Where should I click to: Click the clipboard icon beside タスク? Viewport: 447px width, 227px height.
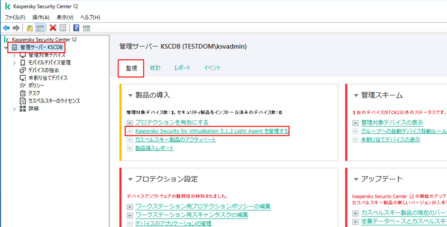pyautogui.click(x=23, y=93)
